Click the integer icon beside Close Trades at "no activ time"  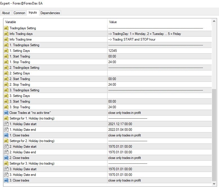(x=6, y=113)
